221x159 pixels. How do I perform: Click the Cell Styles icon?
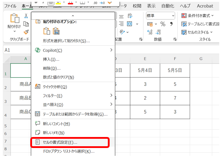[x=184, y=32]
